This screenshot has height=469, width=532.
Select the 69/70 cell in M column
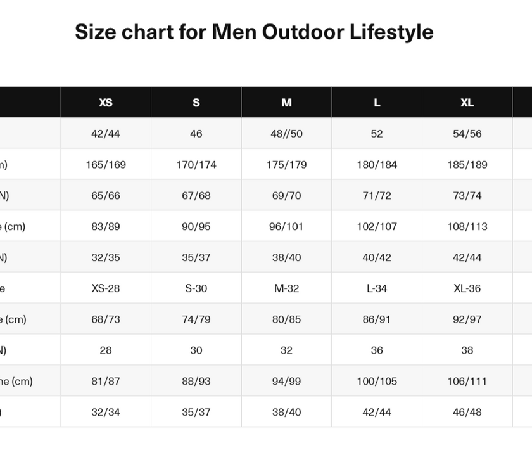pyautogui.click(x=286, y=196)
